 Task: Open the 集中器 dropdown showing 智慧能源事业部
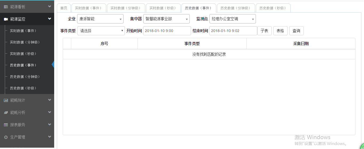(x=166, y=19)
